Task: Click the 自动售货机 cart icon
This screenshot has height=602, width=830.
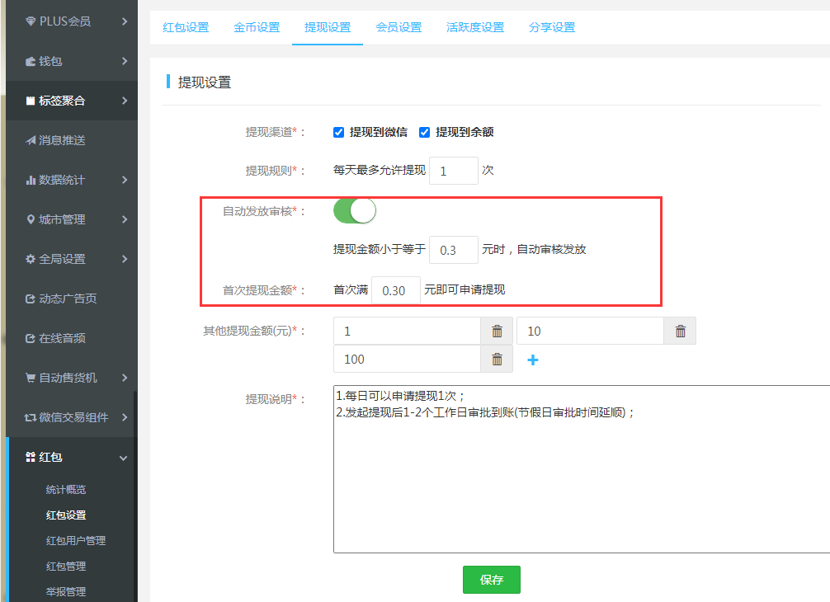Action: click(31, 378)
